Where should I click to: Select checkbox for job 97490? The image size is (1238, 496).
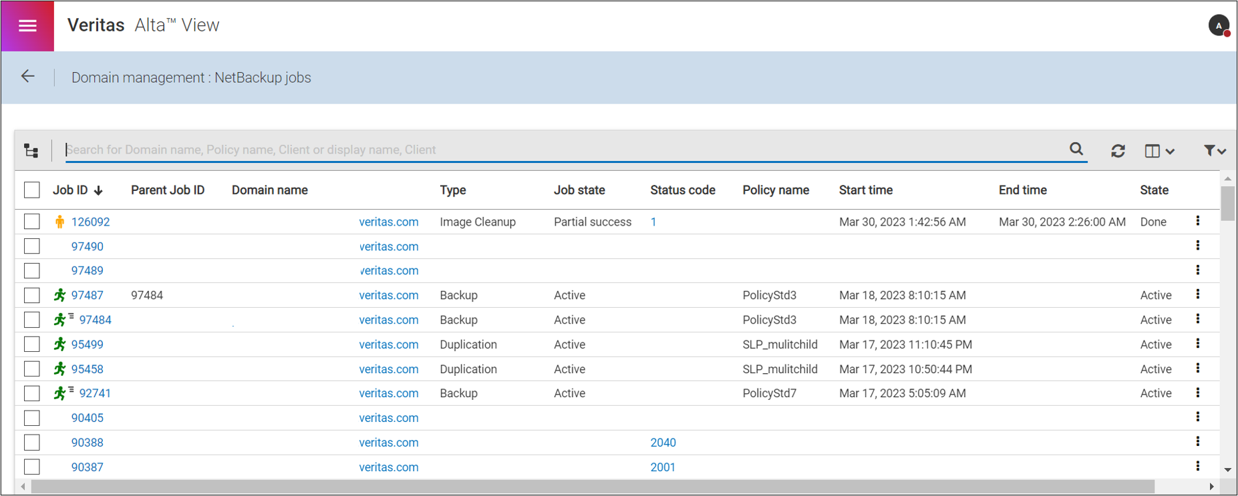tap(32, 246)
